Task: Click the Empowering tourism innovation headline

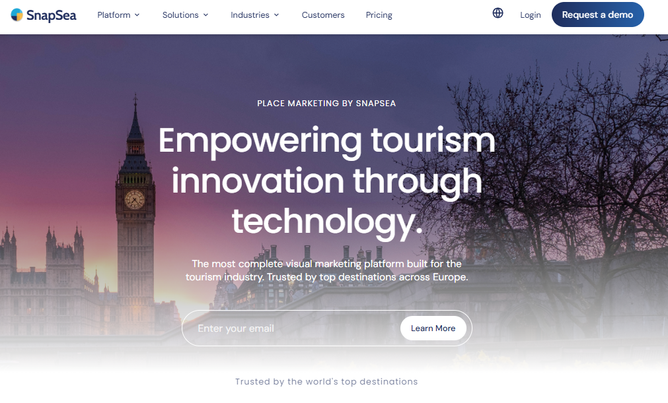Action: 327,180
